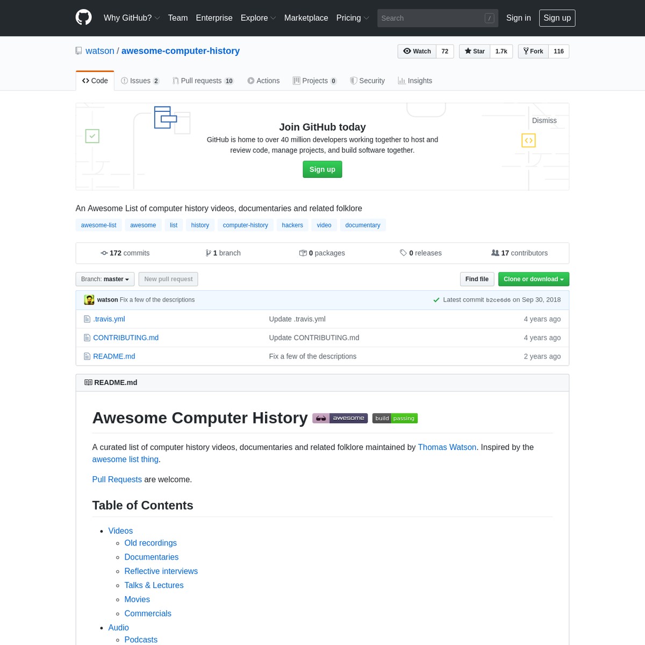Screen dimensions: 645x645
Task: Switch to the Security tab
Action: click(x=367, y=81)
